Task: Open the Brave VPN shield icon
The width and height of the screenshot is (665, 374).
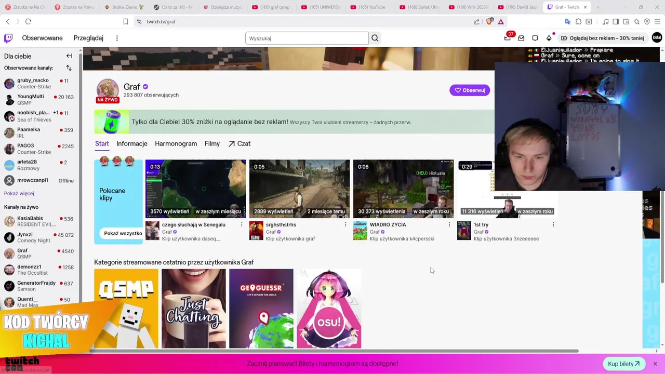Action: coord(647,21)
